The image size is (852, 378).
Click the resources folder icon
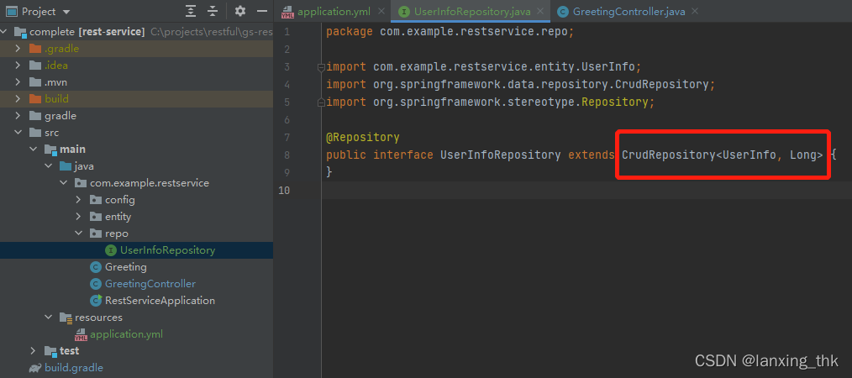[66, 318]
